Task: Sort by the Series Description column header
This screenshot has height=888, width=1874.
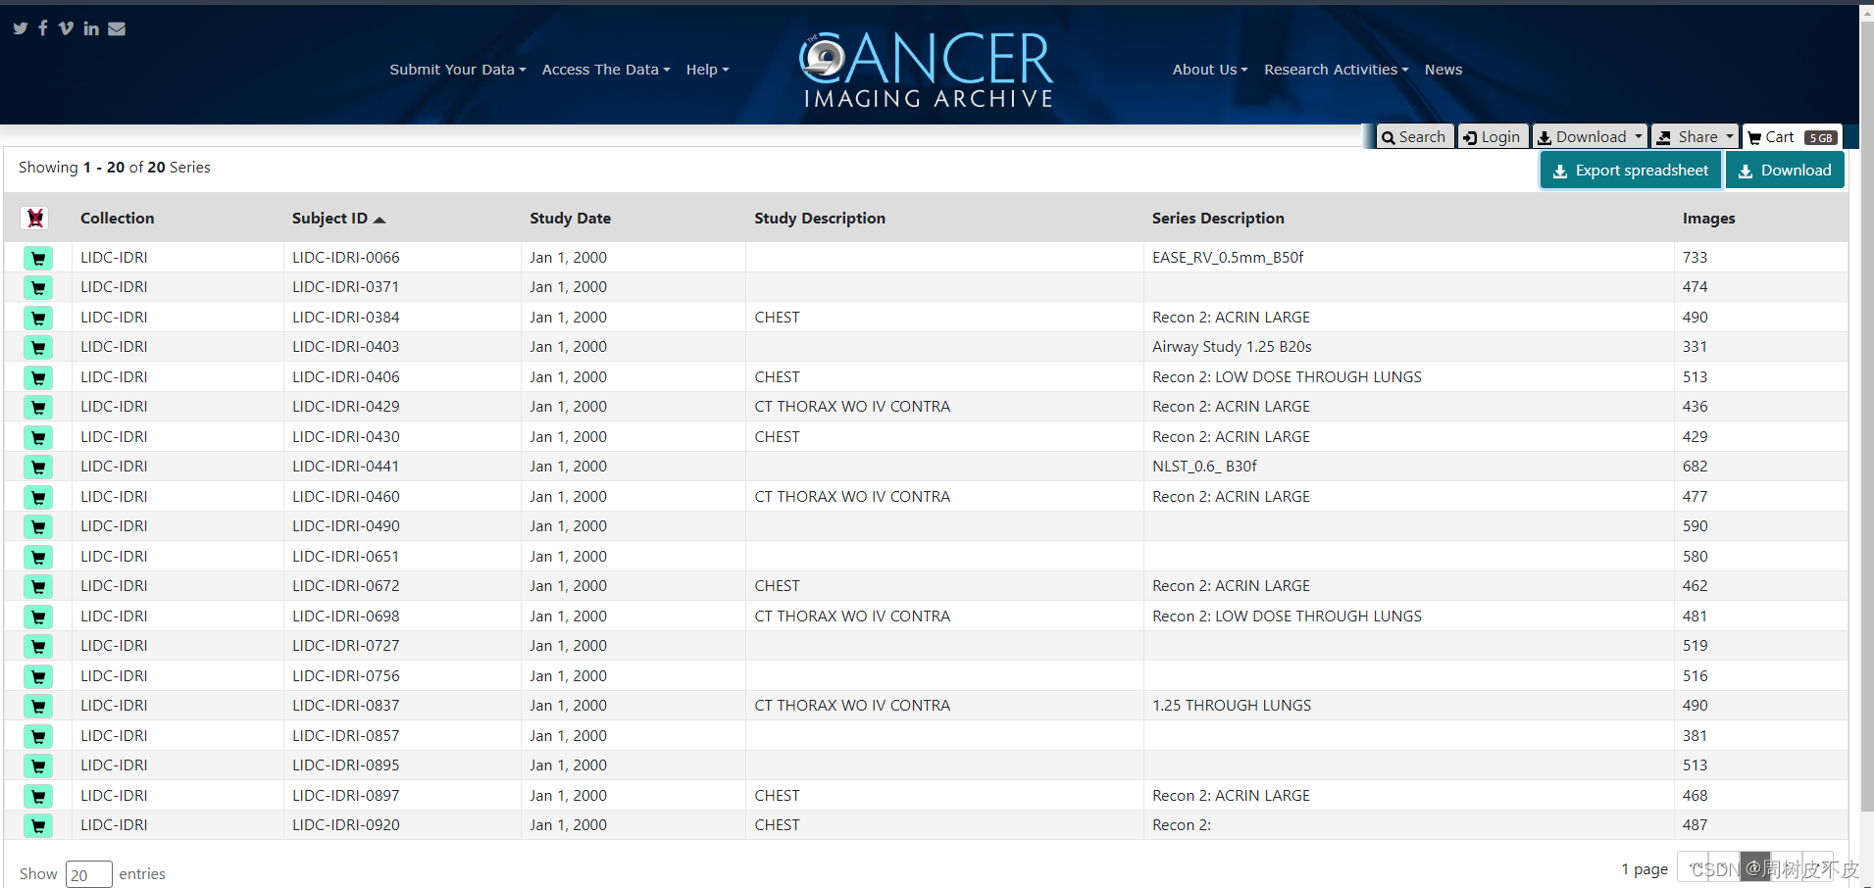Action: 1218,218
